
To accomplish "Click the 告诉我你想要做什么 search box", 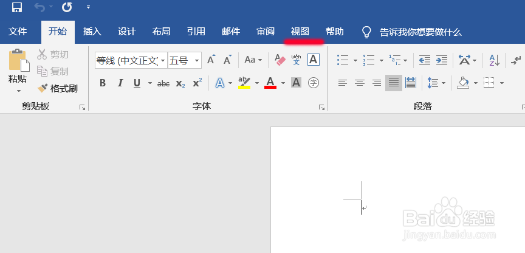I will click(412, 32).
